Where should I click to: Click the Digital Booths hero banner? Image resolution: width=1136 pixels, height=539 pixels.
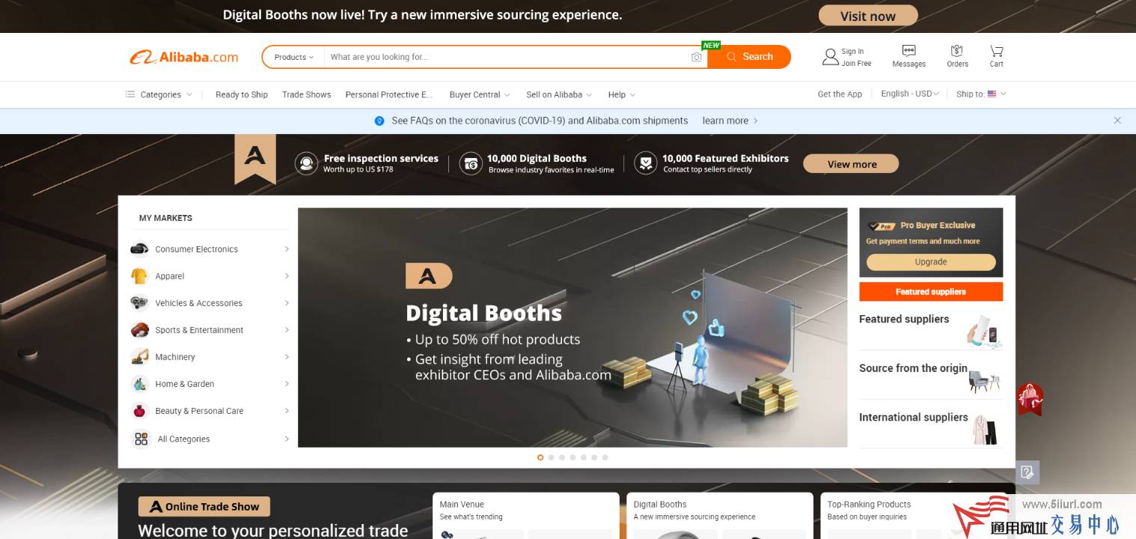[x=572, y=327]
